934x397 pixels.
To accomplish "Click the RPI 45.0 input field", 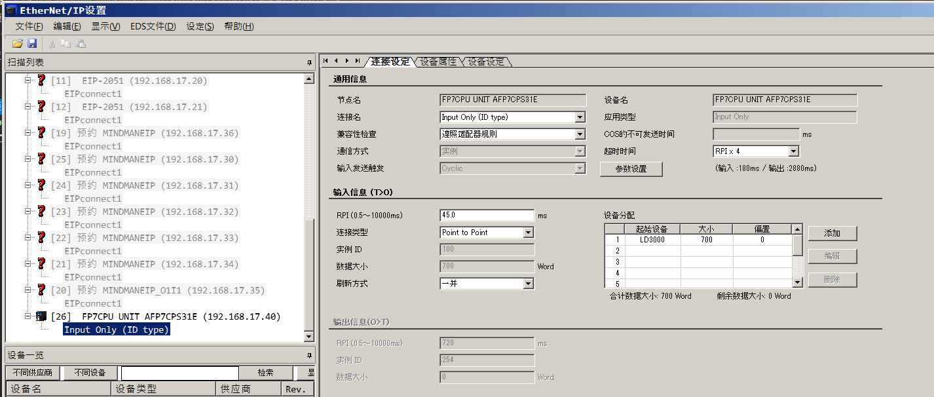I will [x=487, y=216].
